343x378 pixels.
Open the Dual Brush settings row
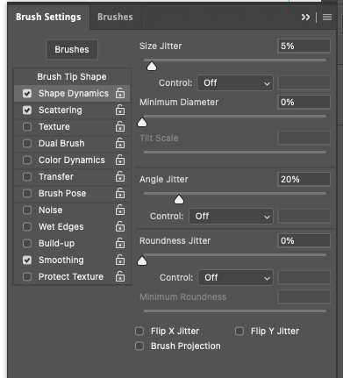[72, 144]
